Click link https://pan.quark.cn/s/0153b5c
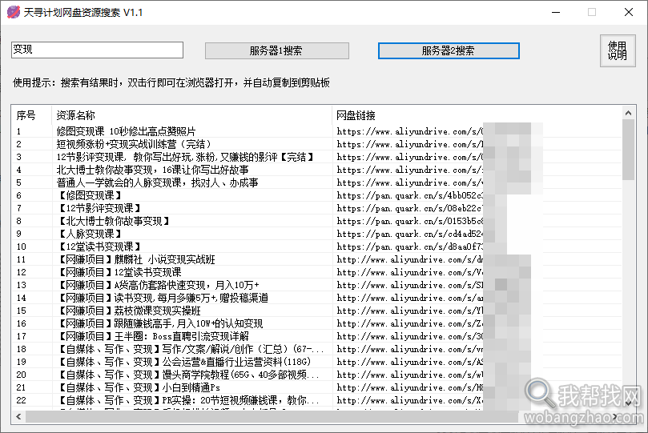 [409, 221]
